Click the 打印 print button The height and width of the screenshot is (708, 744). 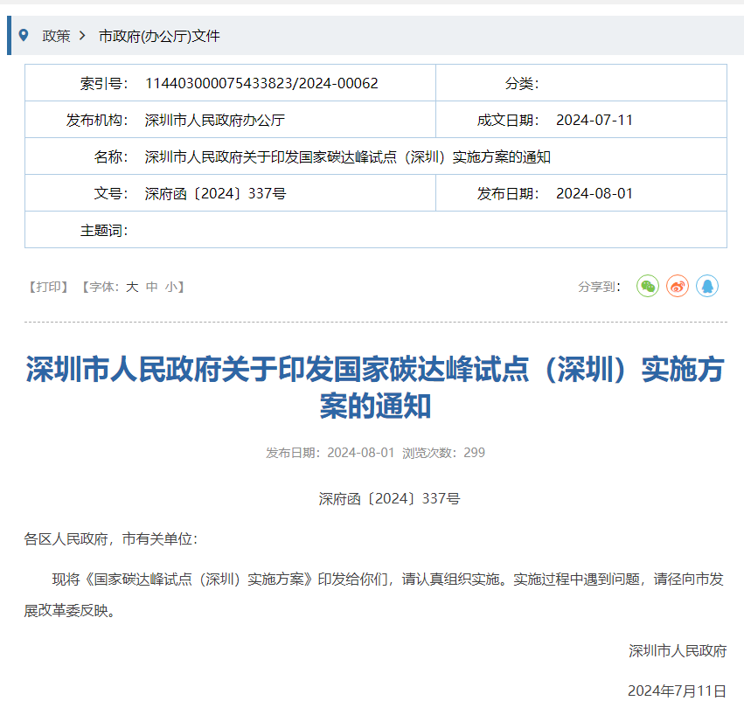(48, 287)
